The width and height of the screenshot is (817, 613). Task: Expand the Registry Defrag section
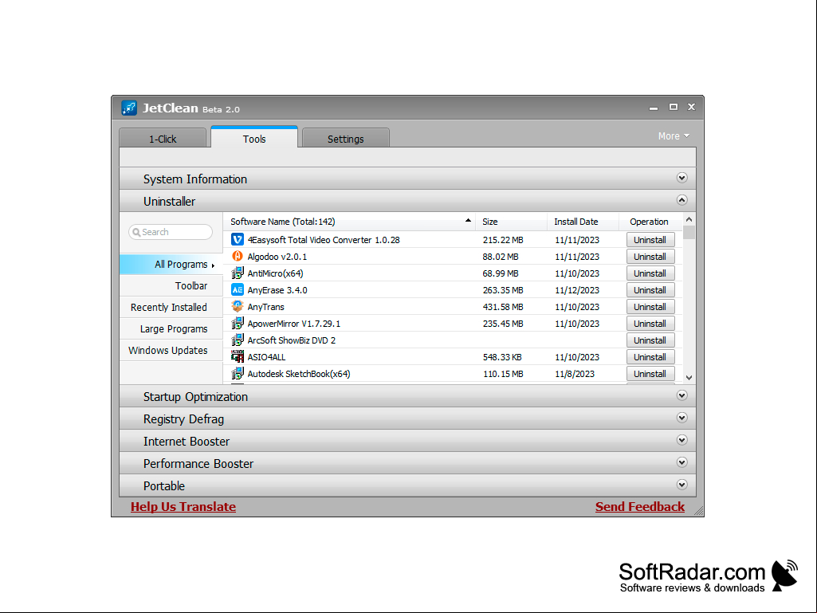pyautogui.click(x=681, y=418)
